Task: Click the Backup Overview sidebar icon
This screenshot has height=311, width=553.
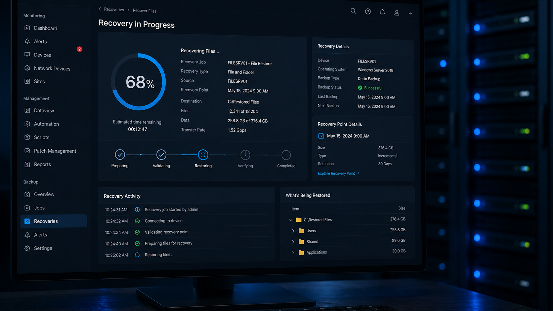Action: pyautogui.click(x=27, y=194)
